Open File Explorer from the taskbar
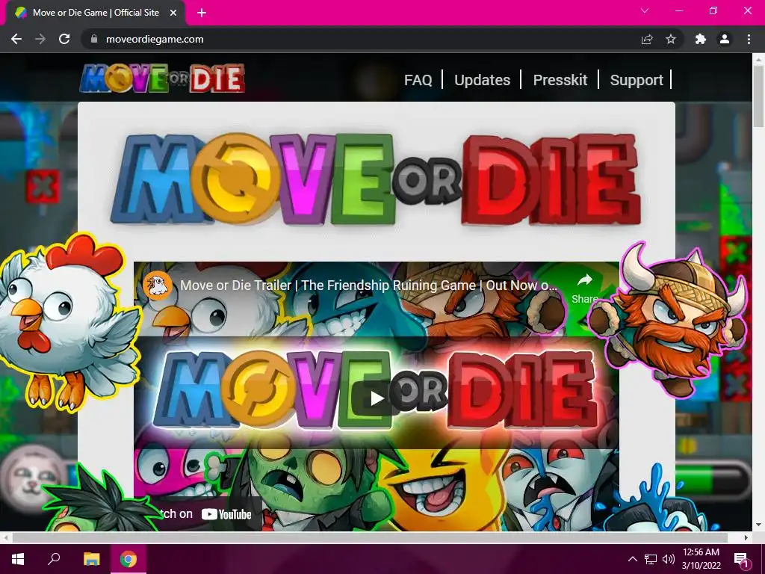This screenshot has width=765, height=574. (91, 559)
